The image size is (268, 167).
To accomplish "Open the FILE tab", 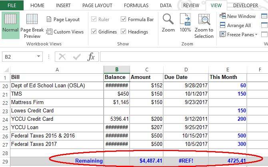I will 12,5.
